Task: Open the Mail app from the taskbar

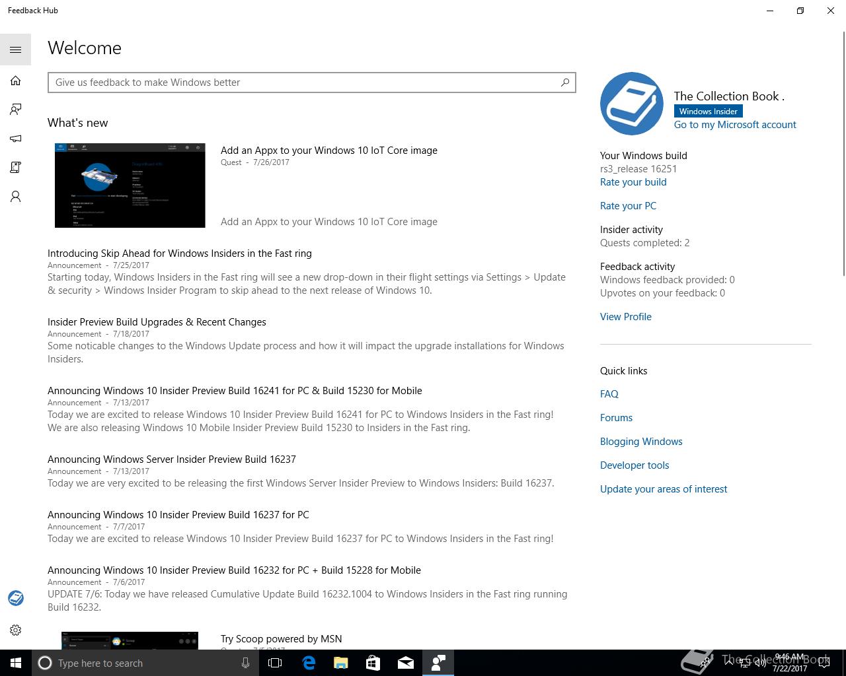Action: coord(406,663)
